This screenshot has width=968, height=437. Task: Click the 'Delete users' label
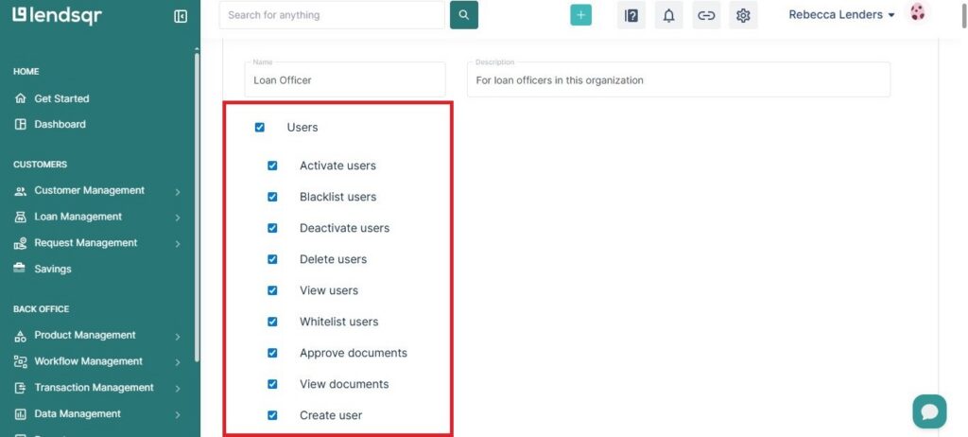pos(334,259)
